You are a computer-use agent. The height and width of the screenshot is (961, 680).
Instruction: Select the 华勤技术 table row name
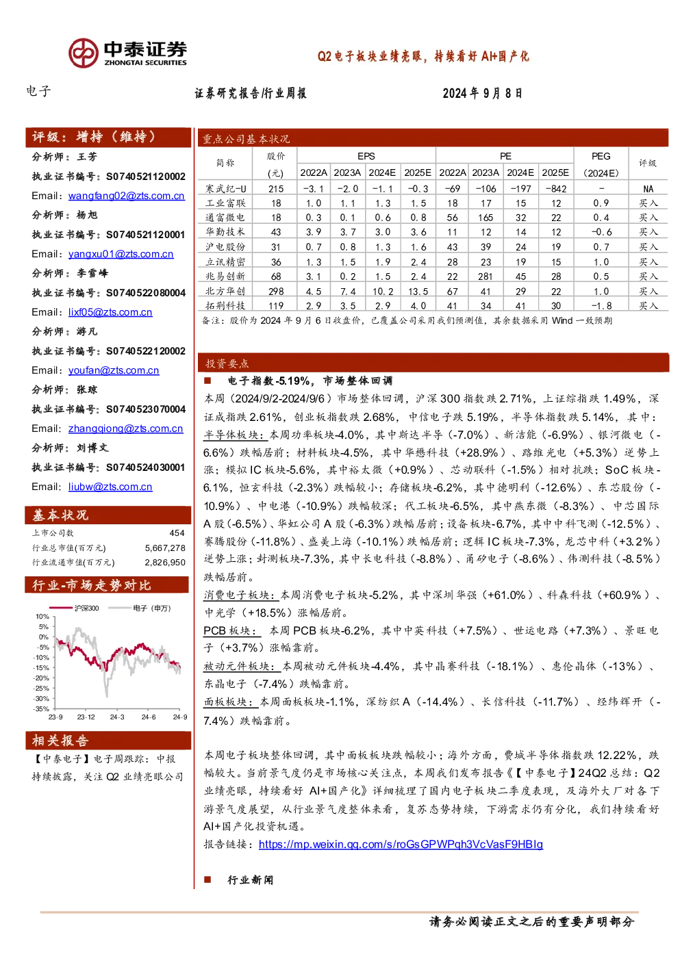[x=225, y=232]
